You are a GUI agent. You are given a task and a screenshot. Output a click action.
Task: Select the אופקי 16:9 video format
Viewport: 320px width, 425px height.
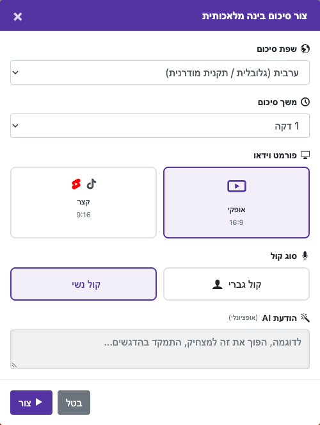[x=236, y=203]
